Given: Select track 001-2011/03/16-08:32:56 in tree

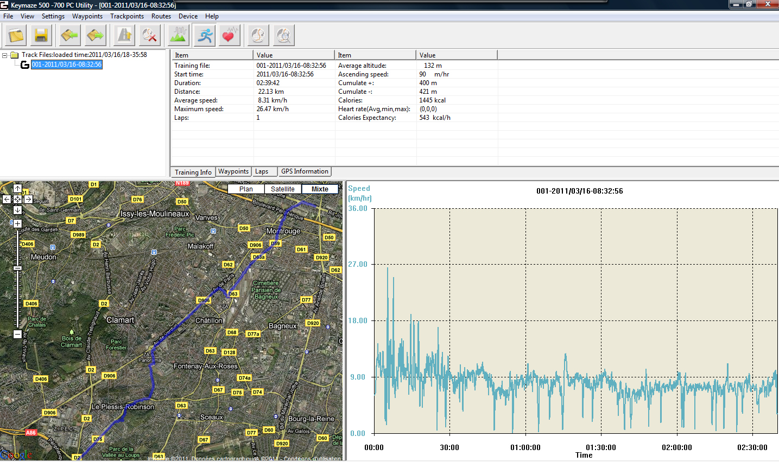Looking at the screenshot, I should pos(66,65).
